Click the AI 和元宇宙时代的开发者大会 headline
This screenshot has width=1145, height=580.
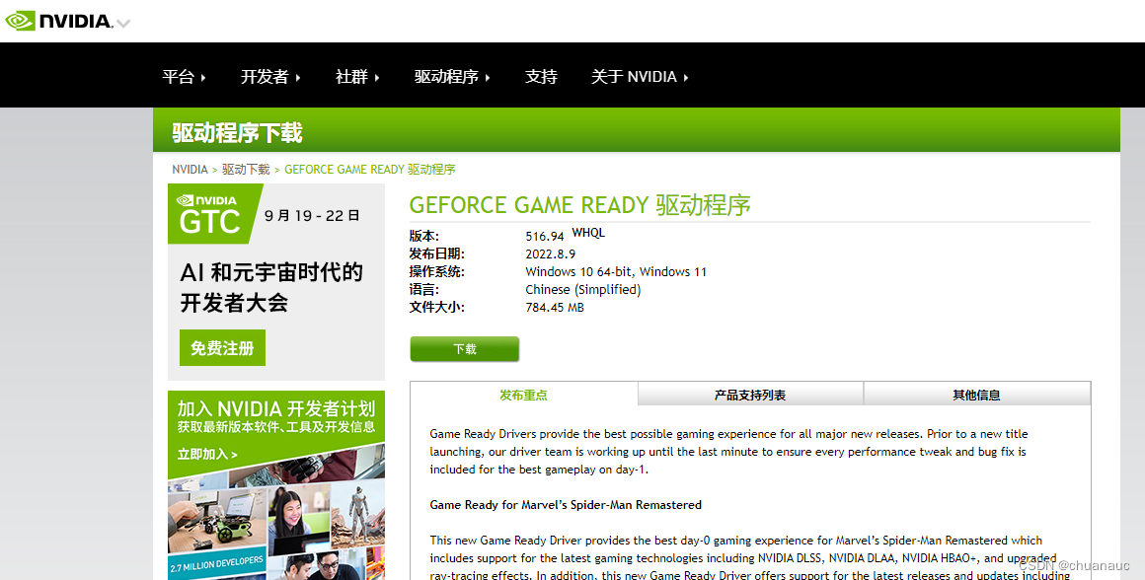tap(271, 287)
